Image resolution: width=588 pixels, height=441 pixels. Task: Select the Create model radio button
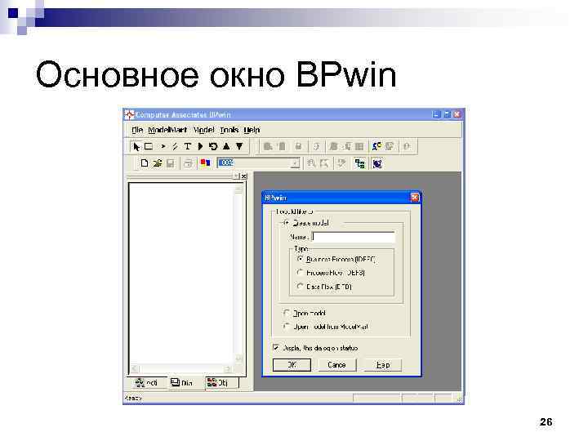coord(287,223)
